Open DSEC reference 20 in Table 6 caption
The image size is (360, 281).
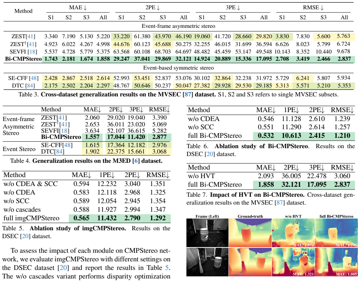[x=210, y=154]
